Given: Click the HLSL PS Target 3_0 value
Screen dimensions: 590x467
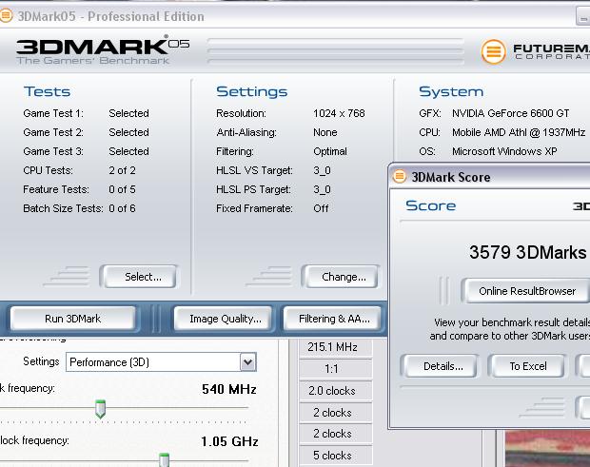Looking at the screenshot, I should pyautogui.click(x=322, y=189).
